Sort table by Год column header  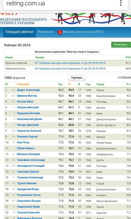[x=88, y=84]
